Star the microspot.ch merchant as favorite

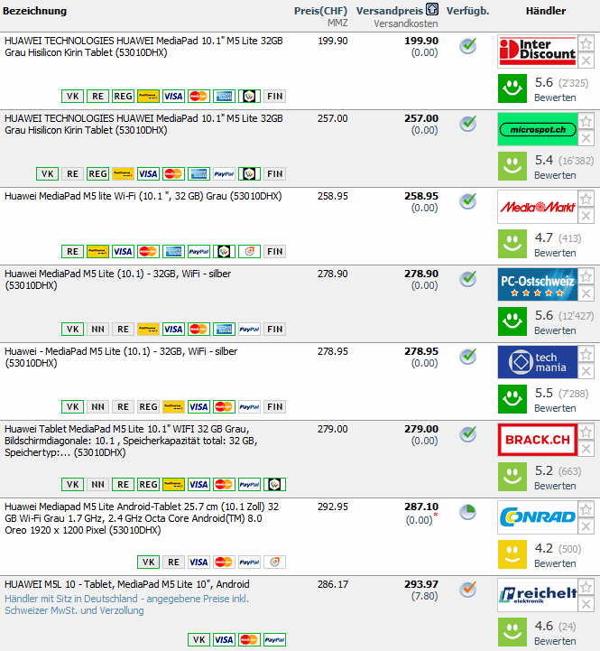pyautogui.click(x=586, y=121)
